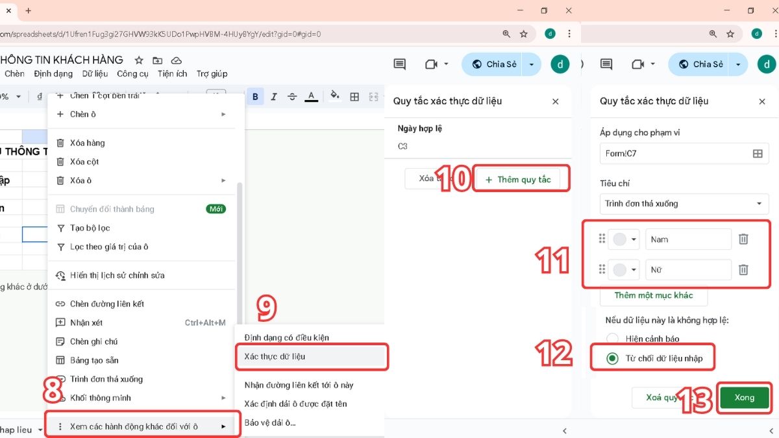This screenshot has height=438, width=779.
Task: Choose Định dạng có điều kiện
Action: pos(286,337)
